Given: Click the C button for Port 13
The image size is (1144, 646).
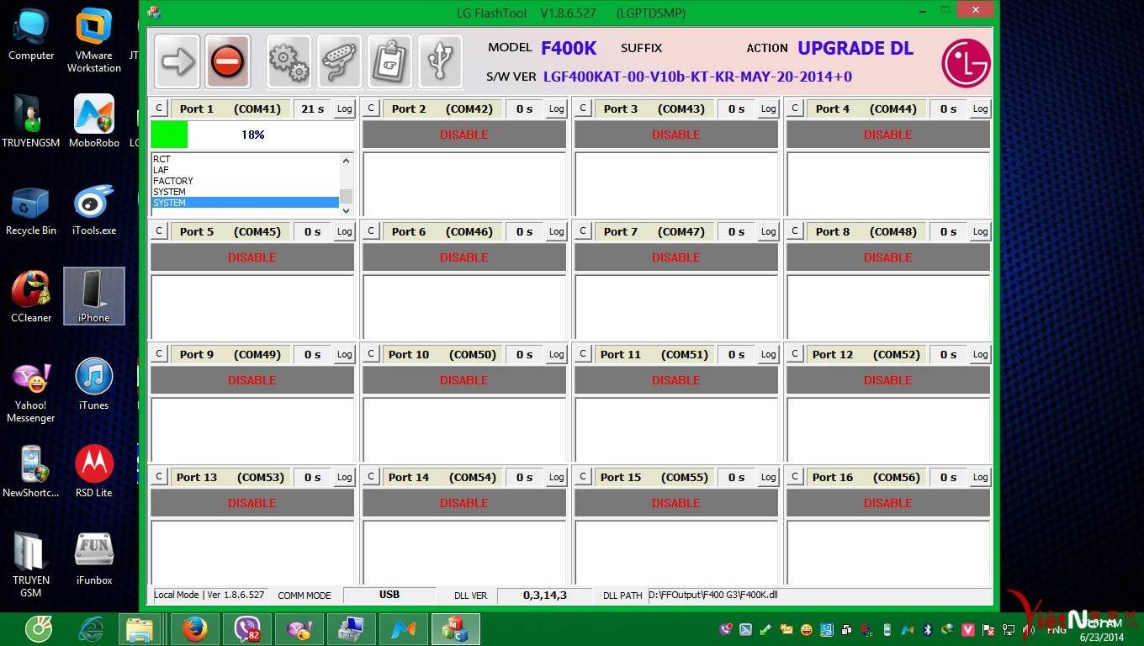Looking at the screenshot, I should [159, 477].
